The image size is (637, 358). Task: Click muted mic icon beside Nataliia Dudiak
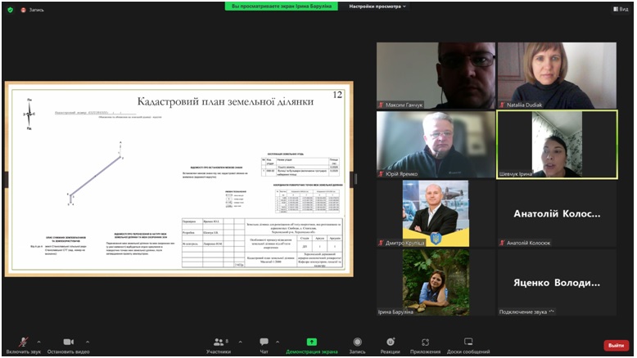(x=502, y=105)
